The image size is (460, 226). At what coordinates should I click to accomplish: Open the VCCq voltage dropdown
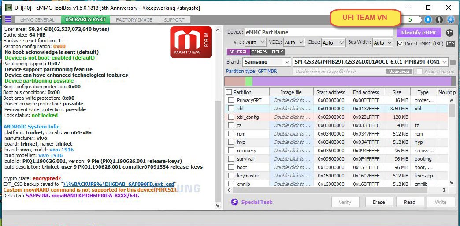294,43
